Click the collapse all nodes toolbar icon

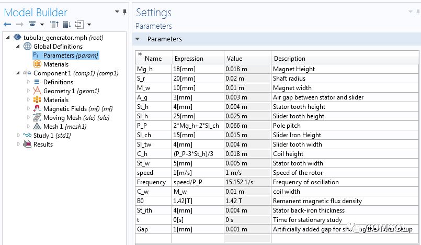click(x=54, y=25)
